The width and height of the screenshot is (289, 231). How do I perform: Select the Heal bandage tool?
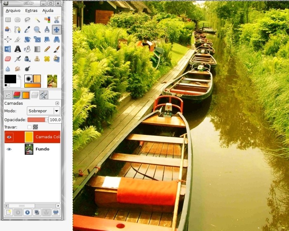(47, 59)
